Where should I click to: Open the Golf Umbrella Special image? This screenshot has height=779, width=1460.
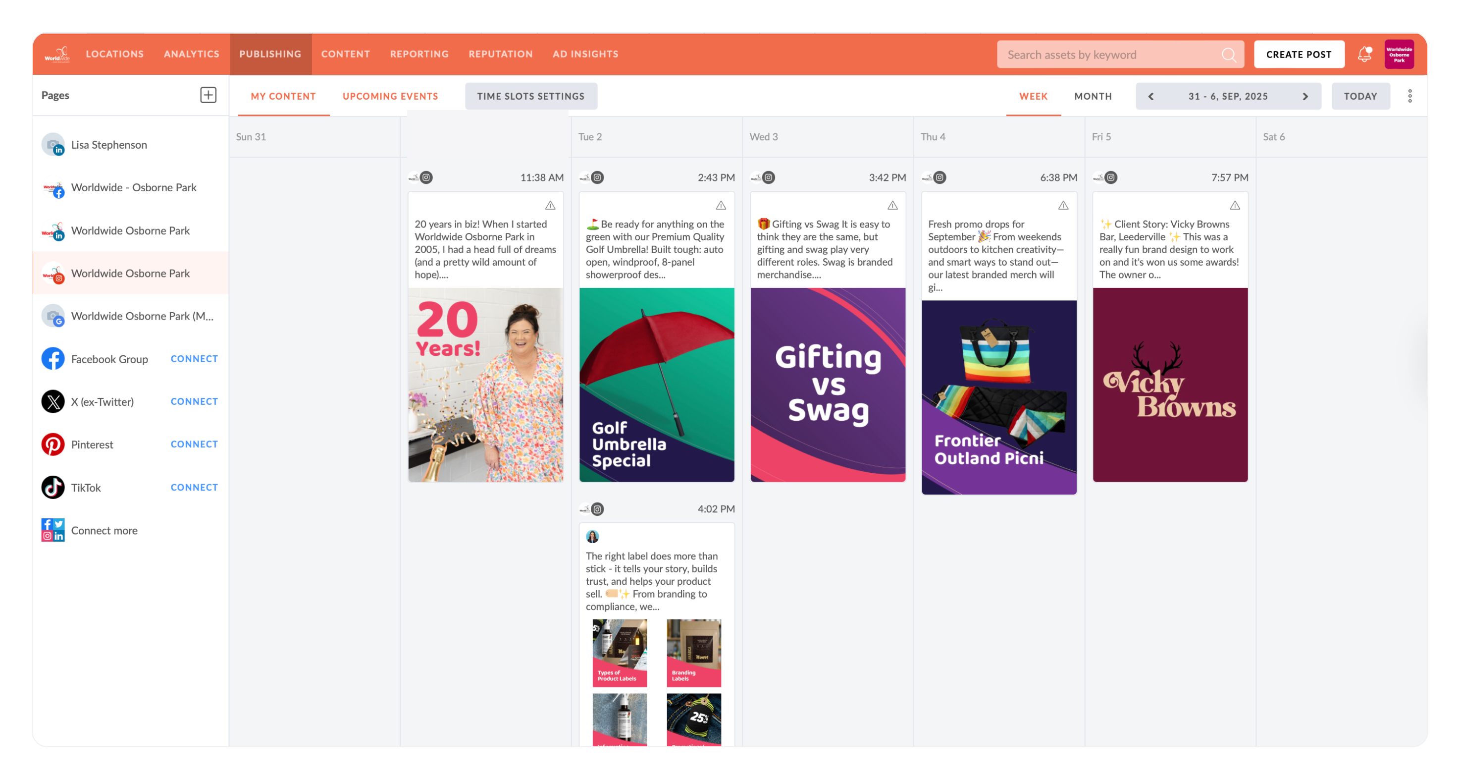(x=657, y=385)
